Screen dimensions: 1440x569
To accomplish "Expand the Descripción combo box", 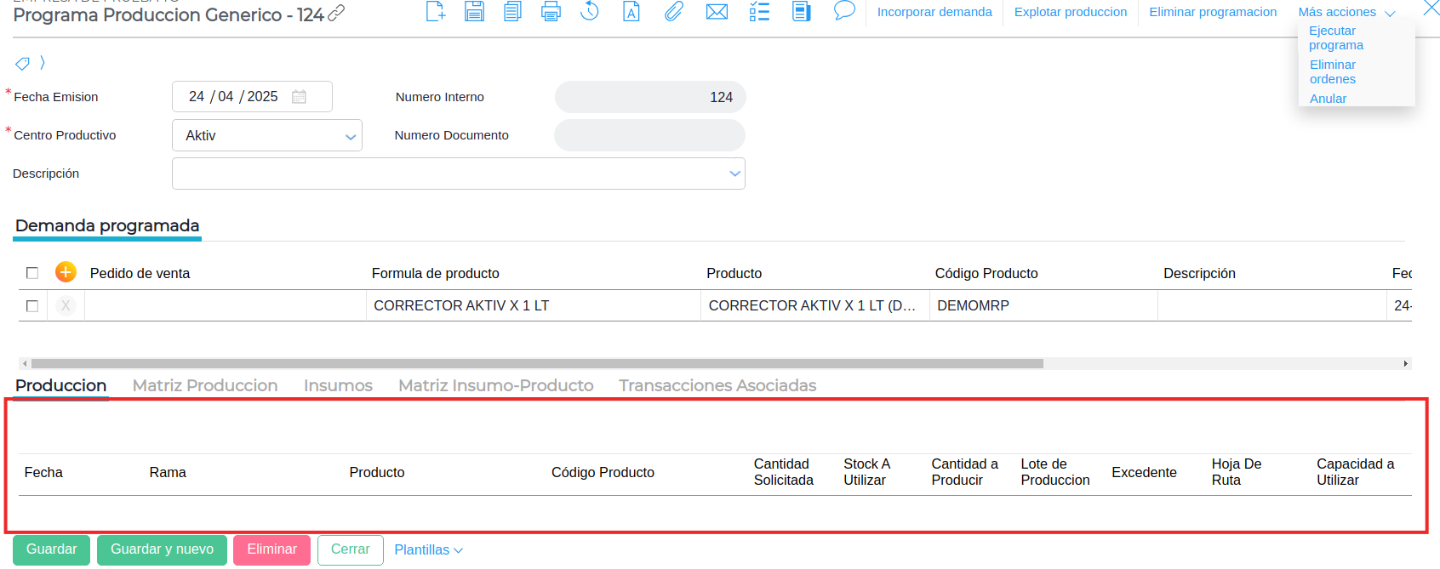I will [x=734, y=174].
